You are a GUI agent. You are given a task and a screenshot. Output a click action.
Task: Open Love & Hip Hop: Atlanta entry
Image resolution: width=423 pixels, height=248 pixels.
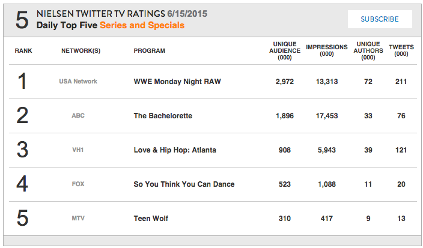point(175,150)
